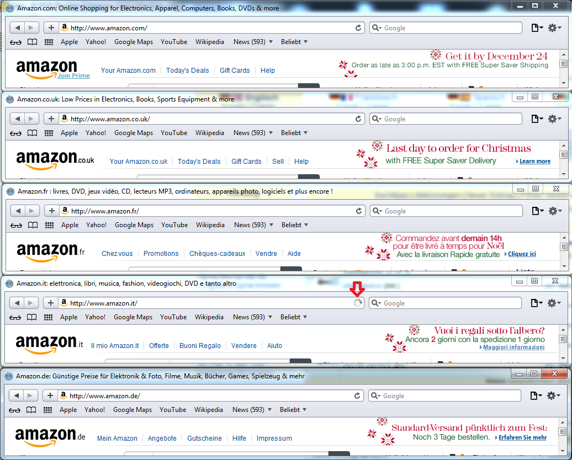
Task: Open page menu dropdown in amazon.com window
Action: 537,28
